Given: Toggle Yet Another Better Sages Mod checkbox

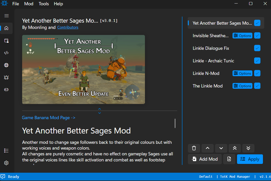Looking at the screenshot, I should coord(257,23).
